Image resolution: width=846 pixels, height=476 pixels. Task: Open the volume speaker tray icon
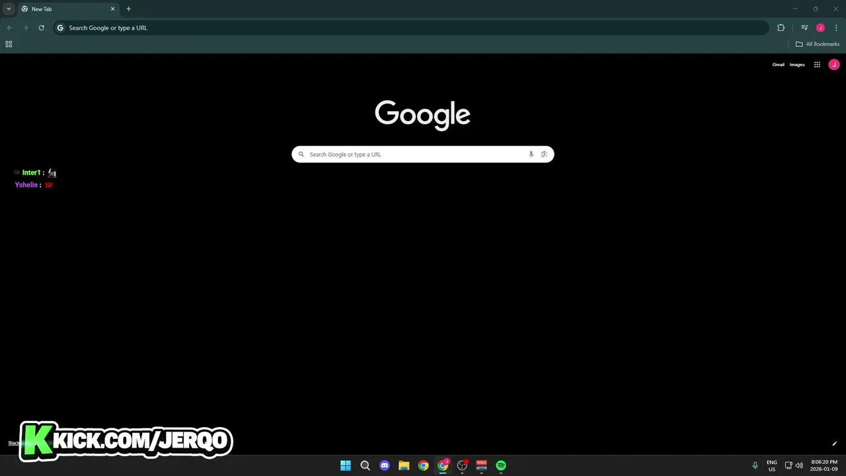[799, 465]
